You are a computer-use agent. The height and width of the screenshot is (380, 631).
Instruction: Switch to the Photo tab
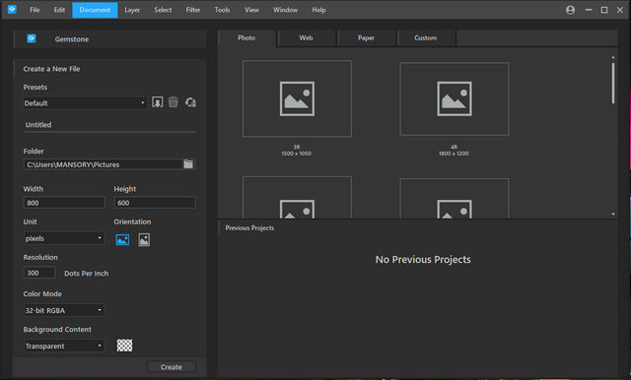point(246,38)
